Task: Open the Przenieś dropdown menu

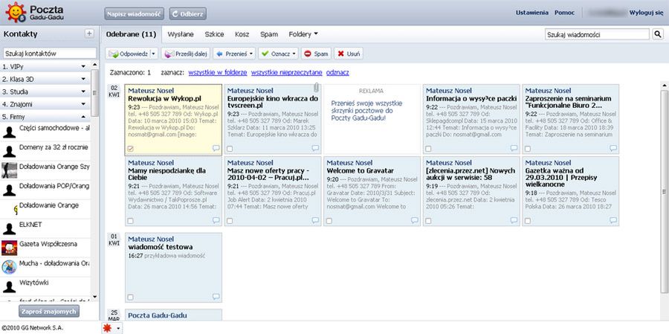Action: 234,54
